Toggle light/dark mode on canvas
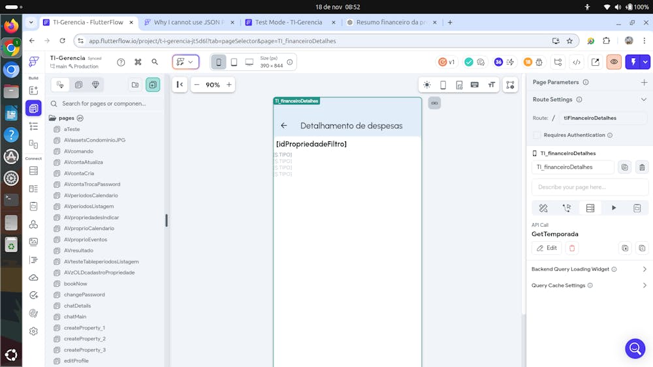The image size is (653, 367). click(x=427, y=85)
